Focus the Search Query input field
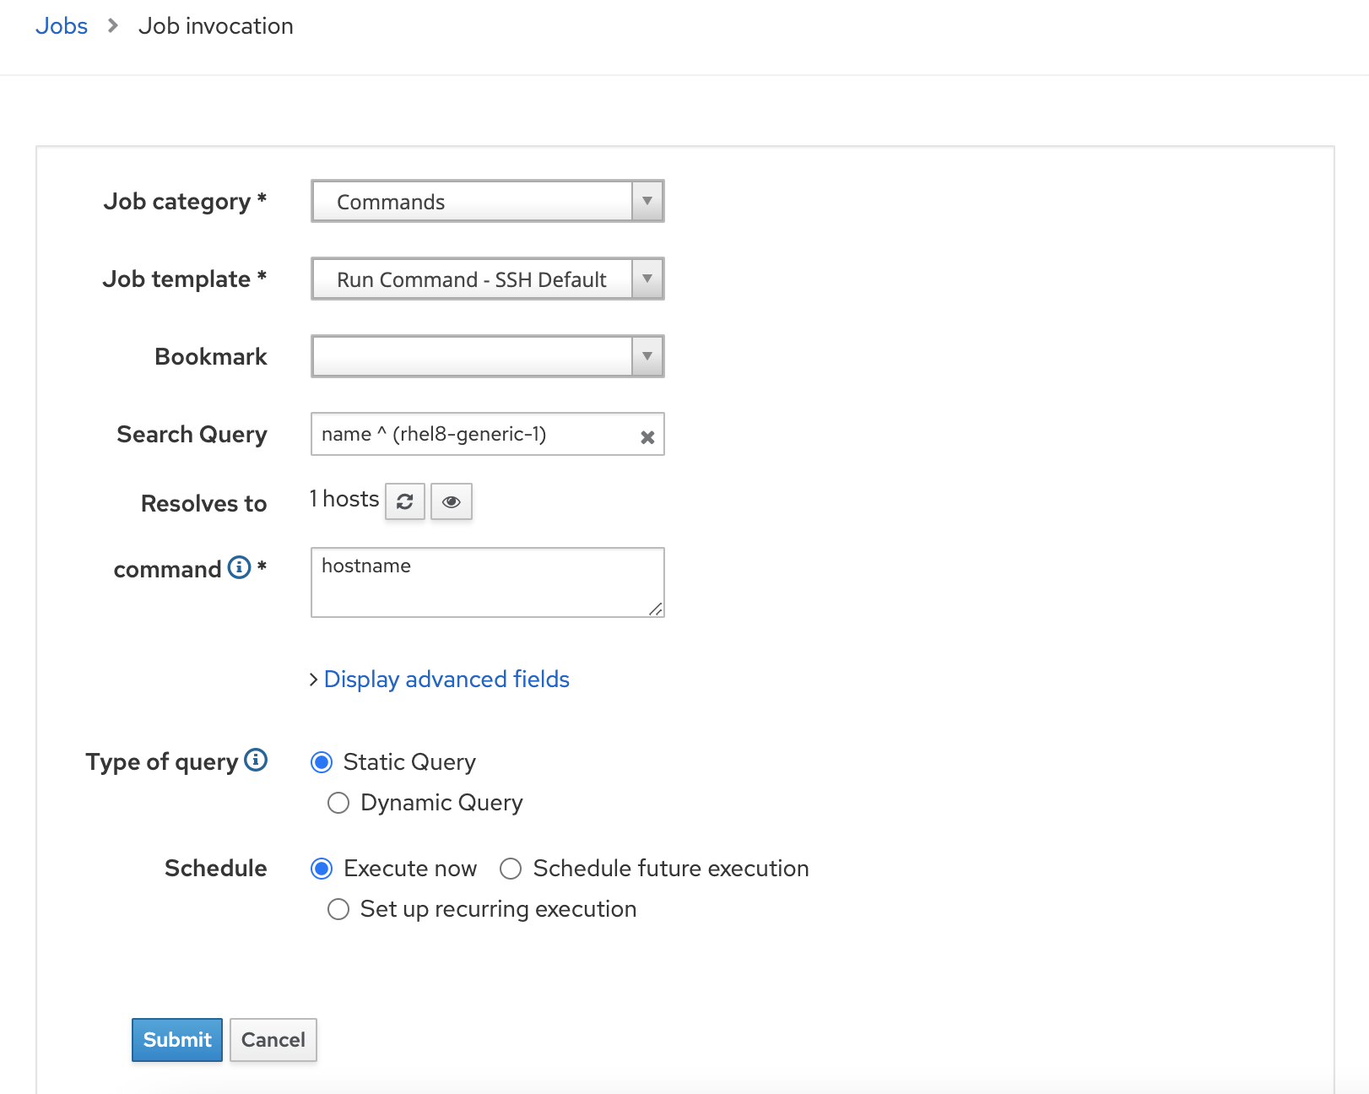 [x=473, y=435]
